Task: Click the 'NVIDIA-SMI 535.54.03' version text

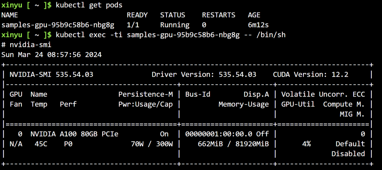Action: coord(51,75)
